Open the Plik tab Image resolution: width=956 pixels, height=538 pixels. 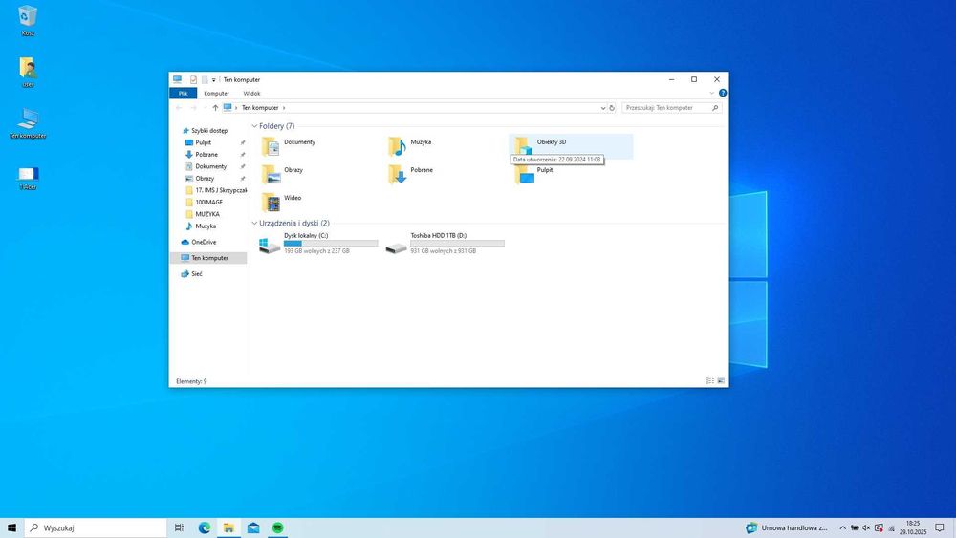coord(183,94)
